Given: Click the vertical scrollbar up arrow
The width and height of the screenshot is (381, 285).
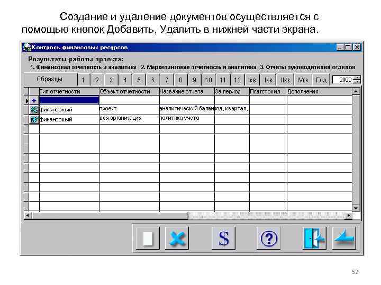Looking at the screenshot, I should click(356, 92).
